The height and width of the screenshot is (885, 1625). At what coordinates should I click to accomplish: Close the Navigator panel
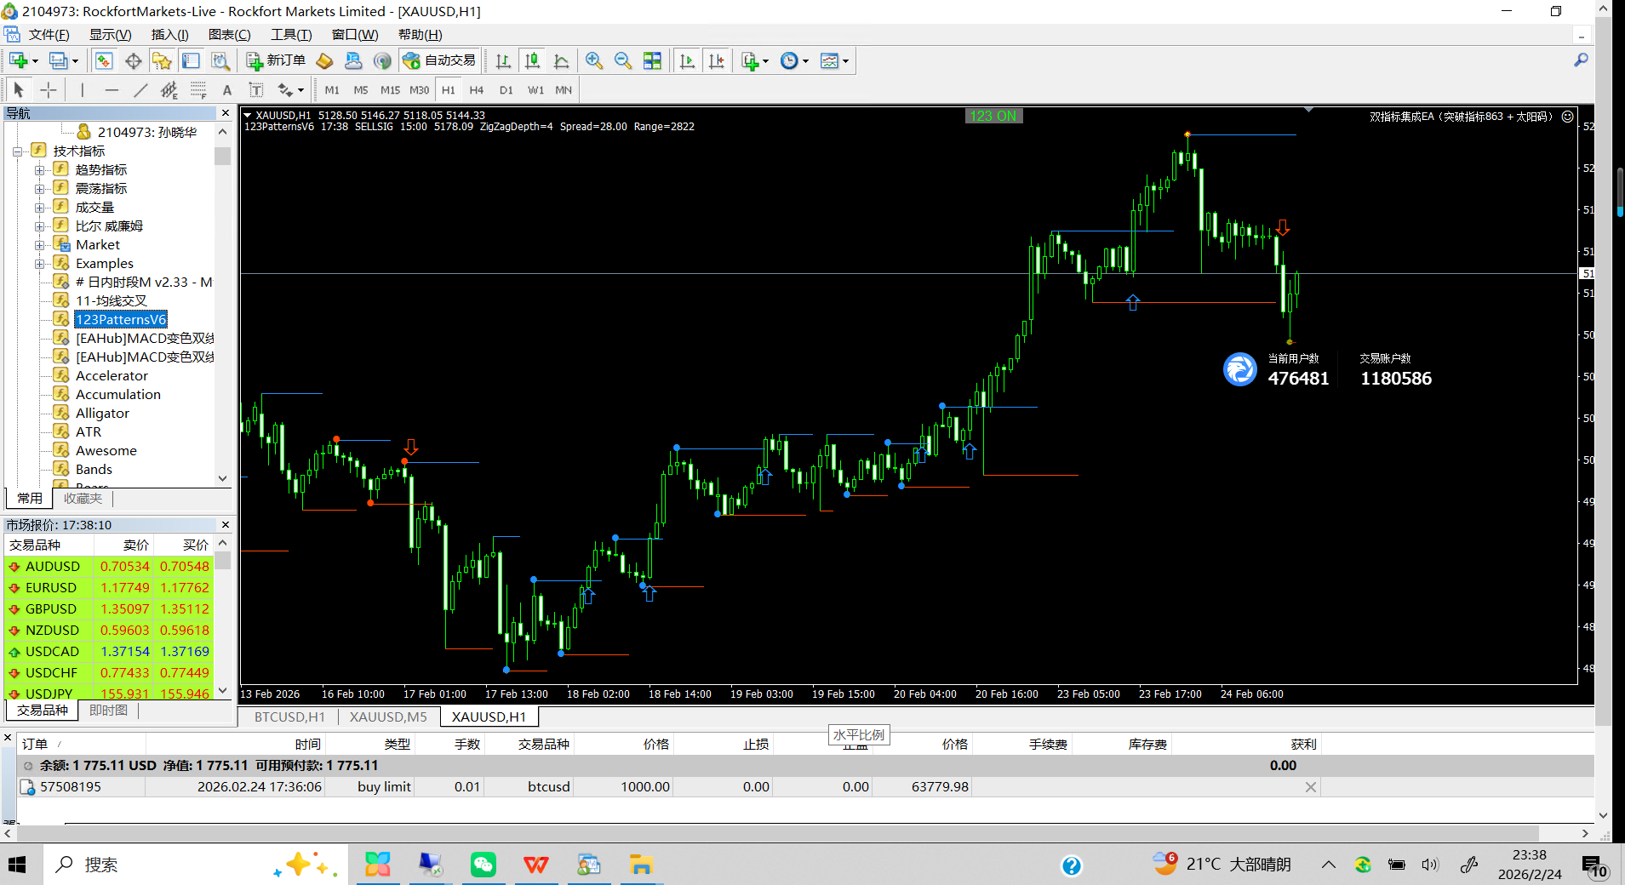[226, 113]
